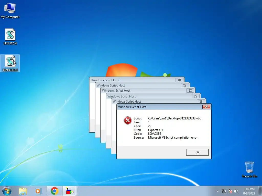The image size is (262, 196).
Task: Open the network status tray icon
Action: [224, 191]
